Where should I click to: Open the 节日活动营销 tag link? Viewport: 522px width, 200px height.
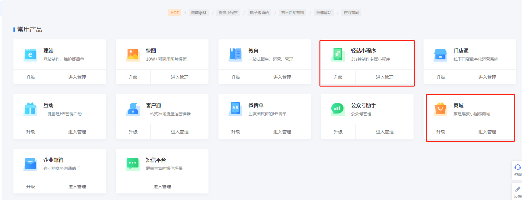click(292, 13)
